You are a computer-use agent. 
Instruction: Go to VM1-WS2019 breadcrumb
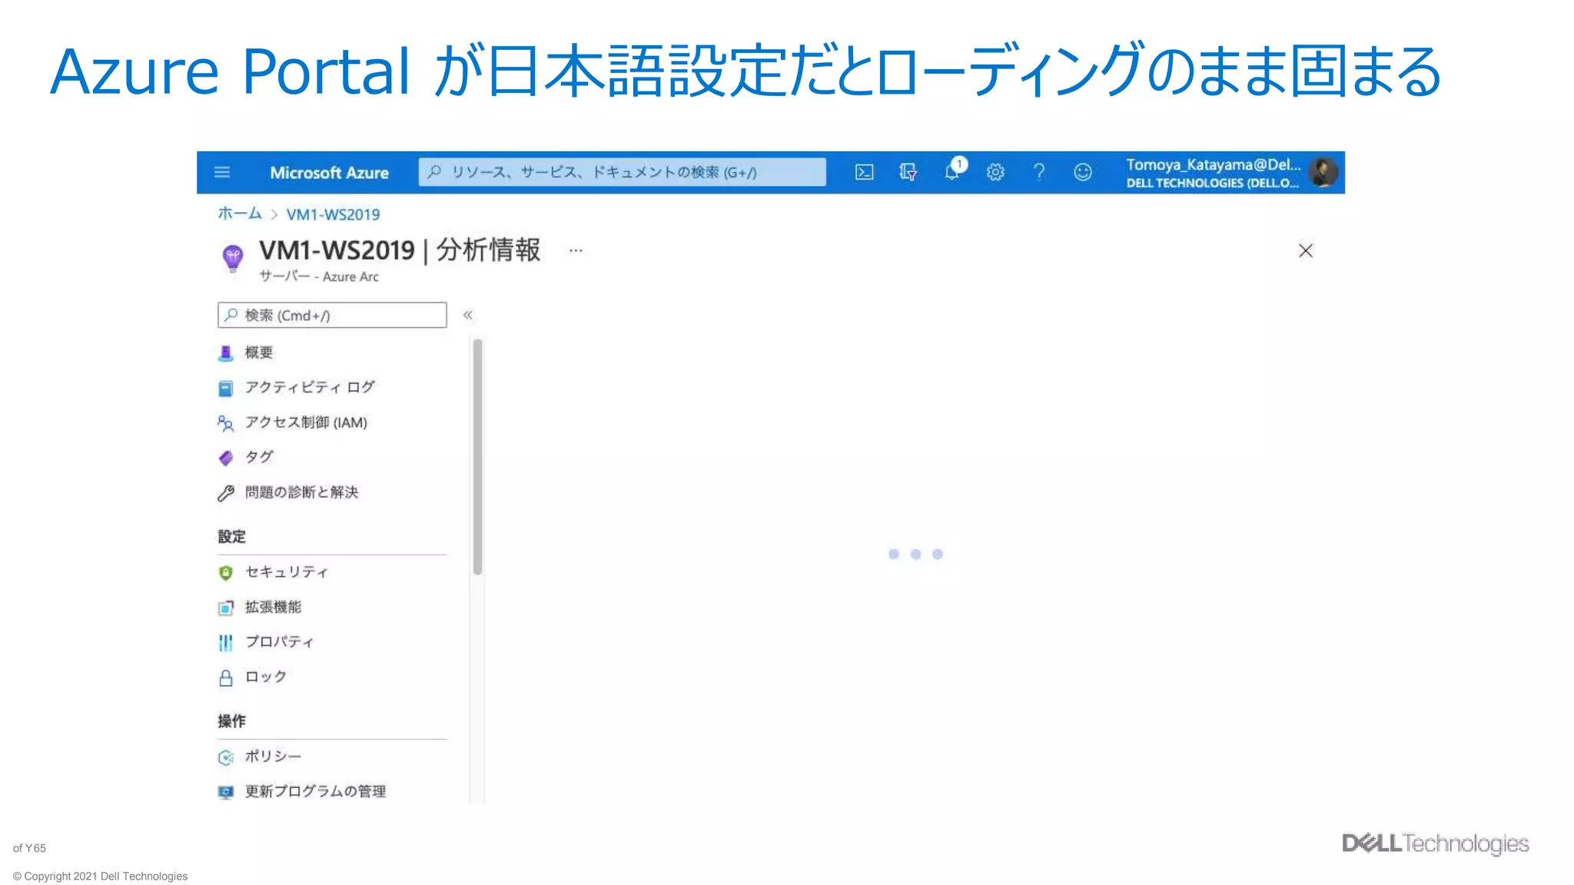click(x=333, y=214)
